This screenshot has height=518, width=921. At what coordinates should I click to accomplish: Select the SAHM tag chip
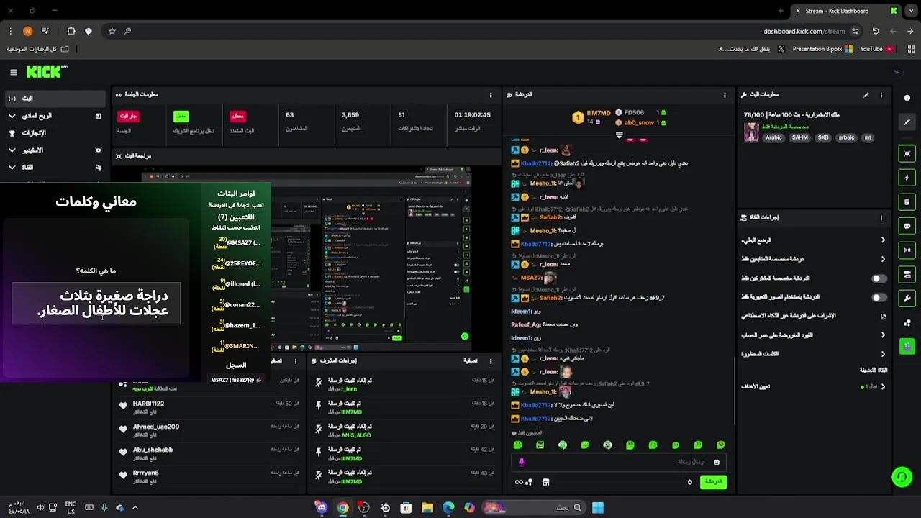tap(799, 137)
